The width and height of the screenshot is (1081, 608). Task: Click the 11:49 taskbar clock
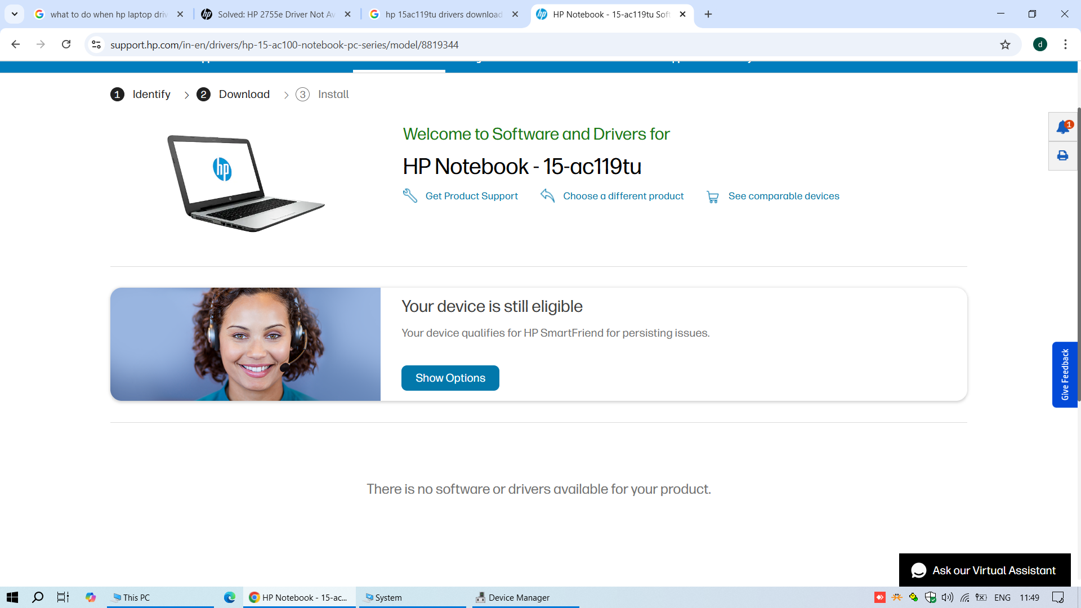click(1029, 597)
